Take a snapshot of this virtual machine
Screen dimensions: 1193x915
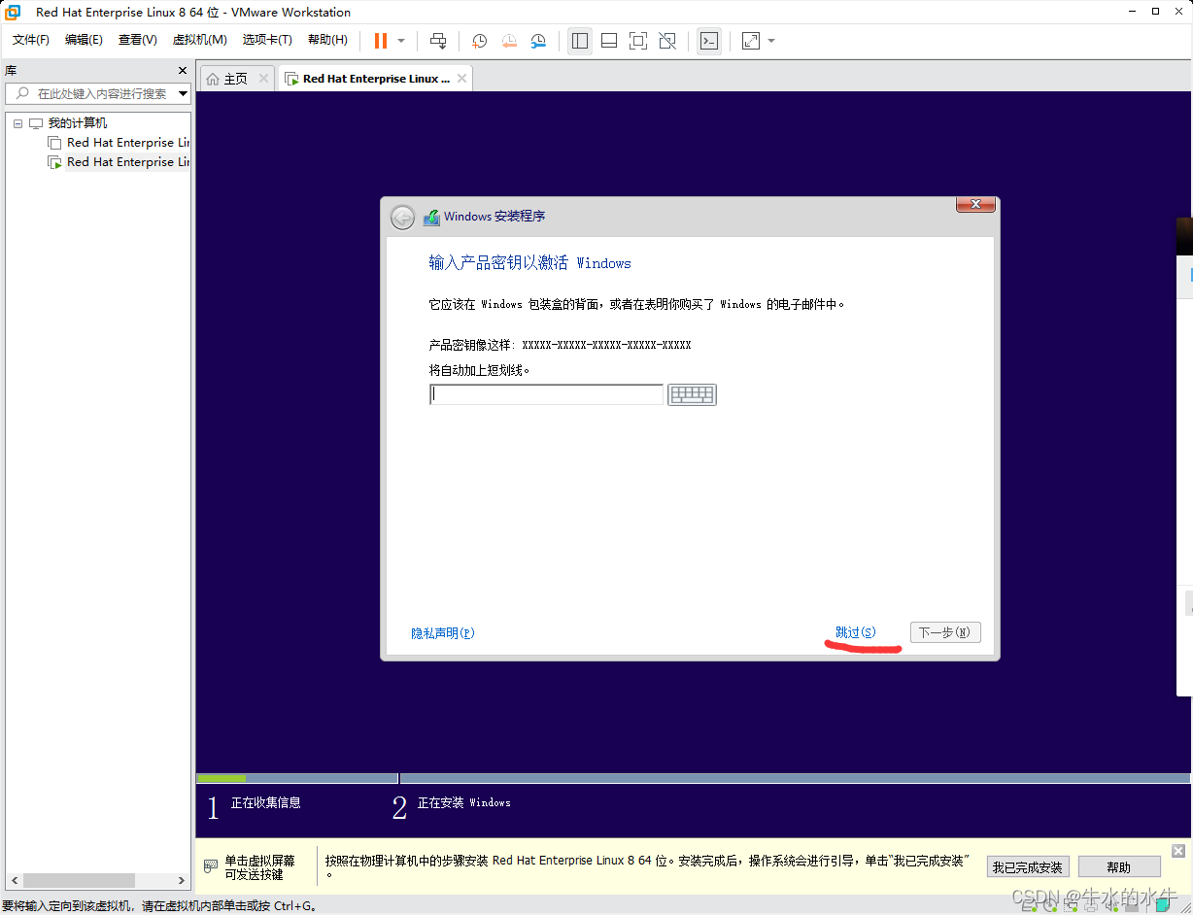(479, 41)
